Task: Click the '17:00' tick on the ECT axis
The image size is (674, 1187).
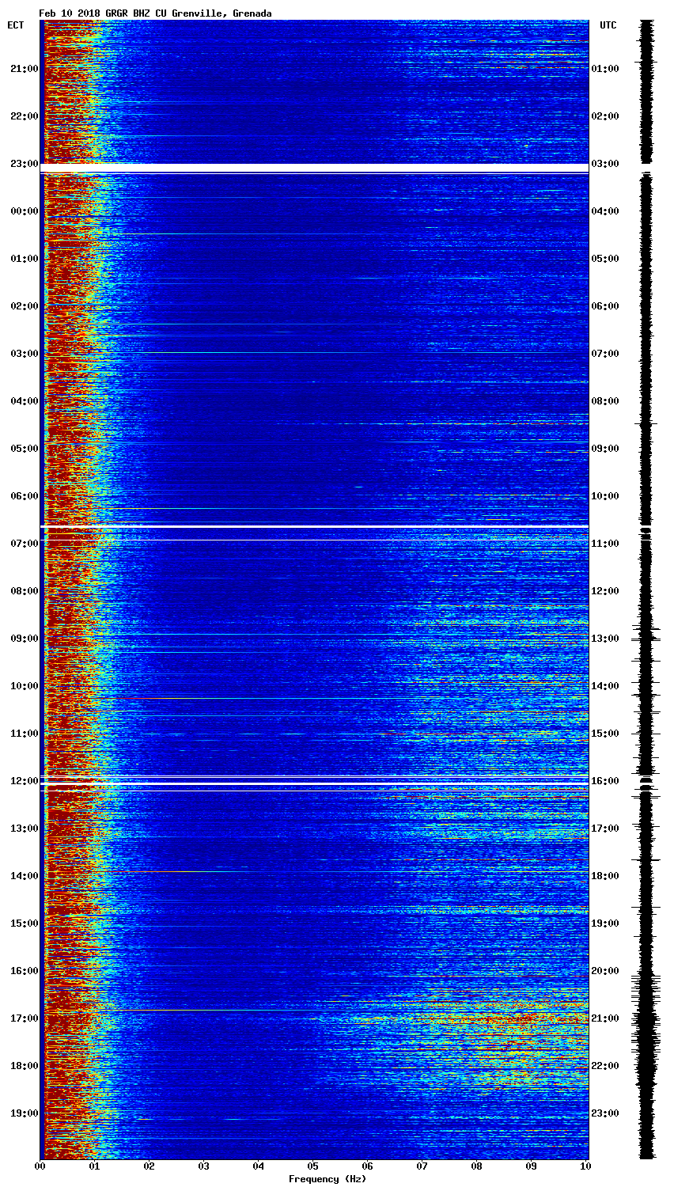Action: point(24,1018)
